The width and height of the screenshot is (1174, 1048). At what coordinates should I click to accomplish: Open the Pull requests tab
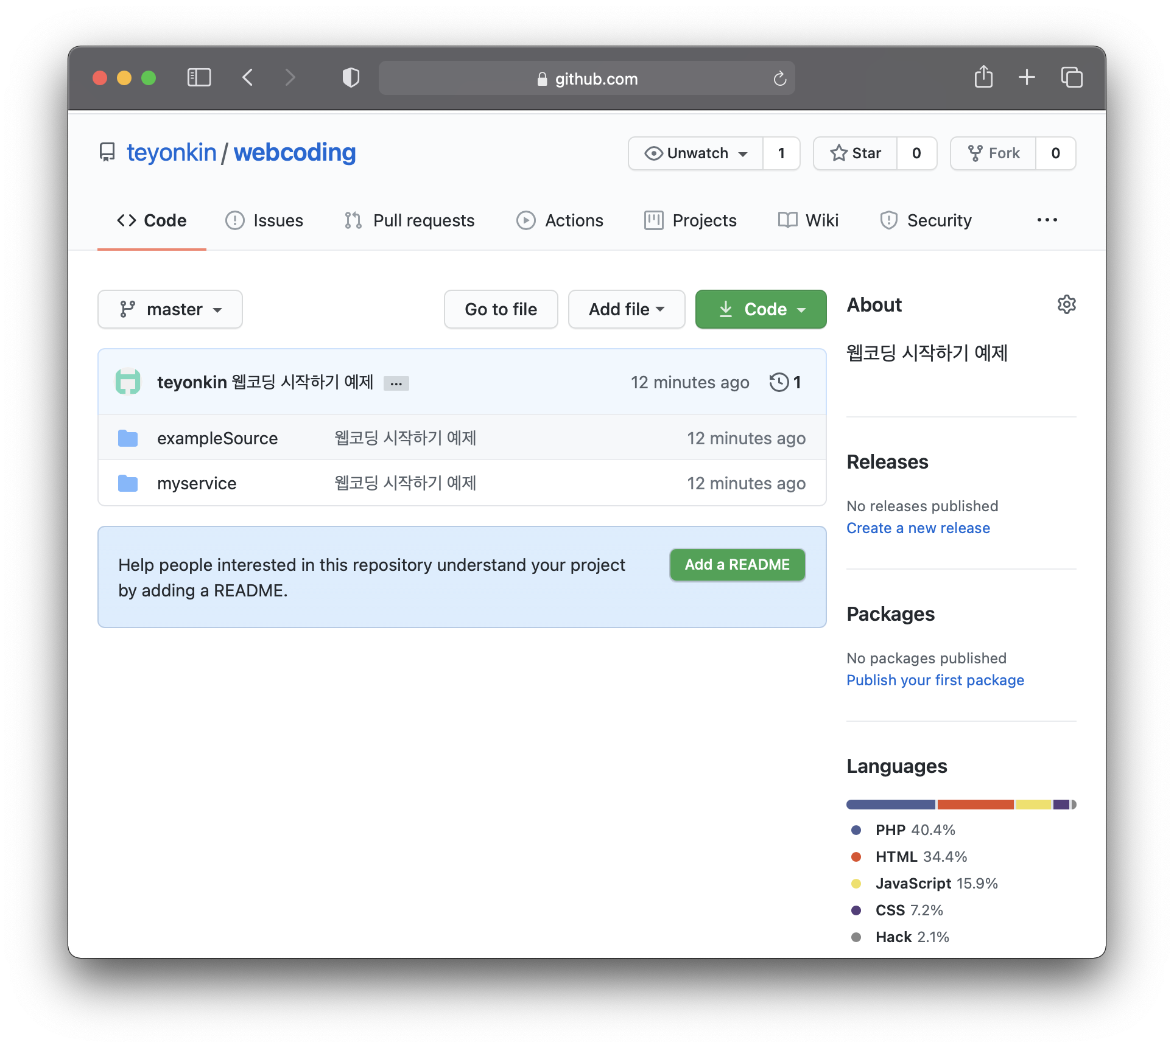tap(409, 220)
